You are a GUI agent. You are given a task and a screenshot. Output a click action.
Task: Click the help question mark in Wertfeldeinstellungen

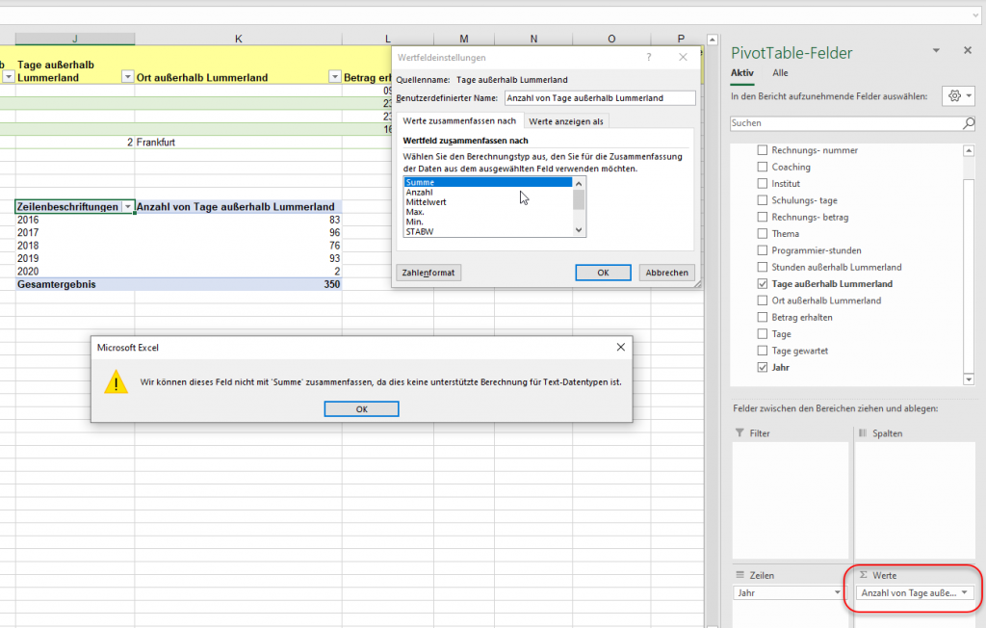[648, 57]
